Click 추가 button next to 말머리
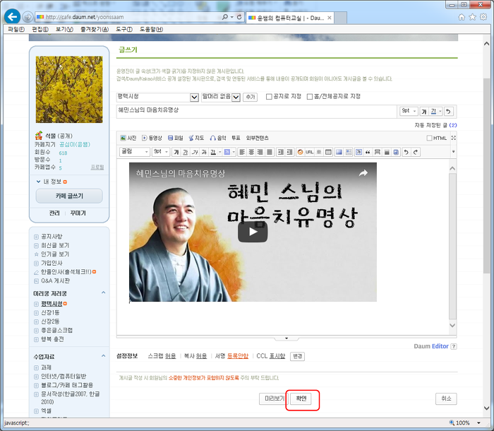Image resolution: width=494 pixels, height=431 pixels. tap(250, 97)
